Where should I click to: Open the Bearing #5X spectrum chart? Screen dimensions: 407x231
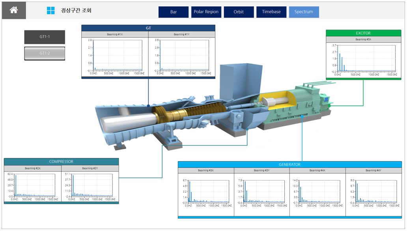pyautogui.click(x=363, y=60)
